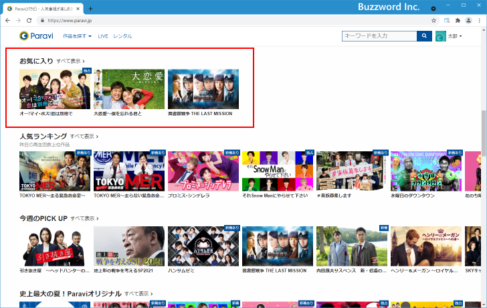
Task: Open 図書館戦争 thumbnail in PICK UP row
Action: pyautogui.click(x=278, y=246)
